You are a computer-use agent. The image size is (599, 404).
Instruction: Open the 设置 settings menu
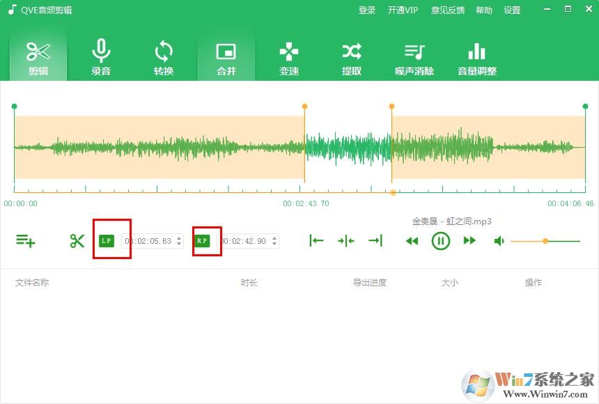click(x=512, y=10)
